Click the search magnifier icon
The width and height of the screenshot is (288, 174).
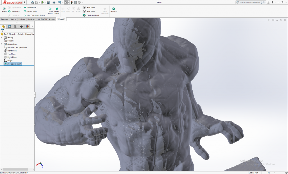click(262, 2)
